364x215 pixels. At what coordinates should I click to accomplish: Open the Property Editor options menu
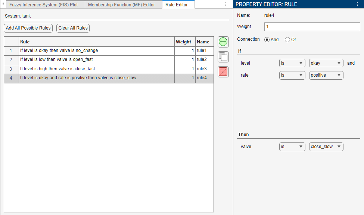click(x=357, y=4)
